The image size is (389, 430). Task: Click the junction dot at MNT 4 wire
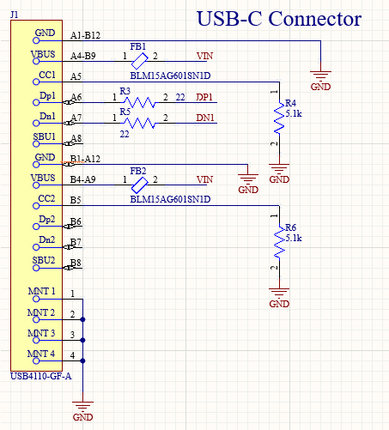tap(82, 360)
